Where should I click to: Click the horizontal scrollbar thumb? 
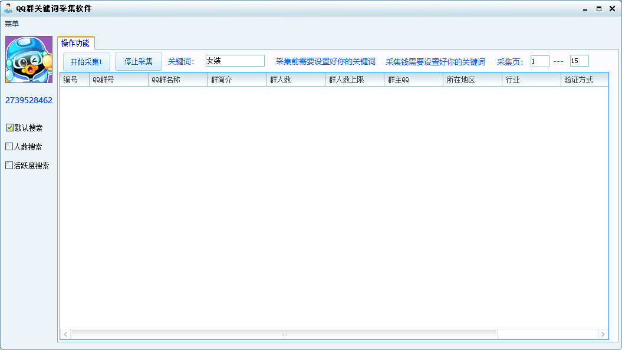pyautogui.click(x=284, y=334)
